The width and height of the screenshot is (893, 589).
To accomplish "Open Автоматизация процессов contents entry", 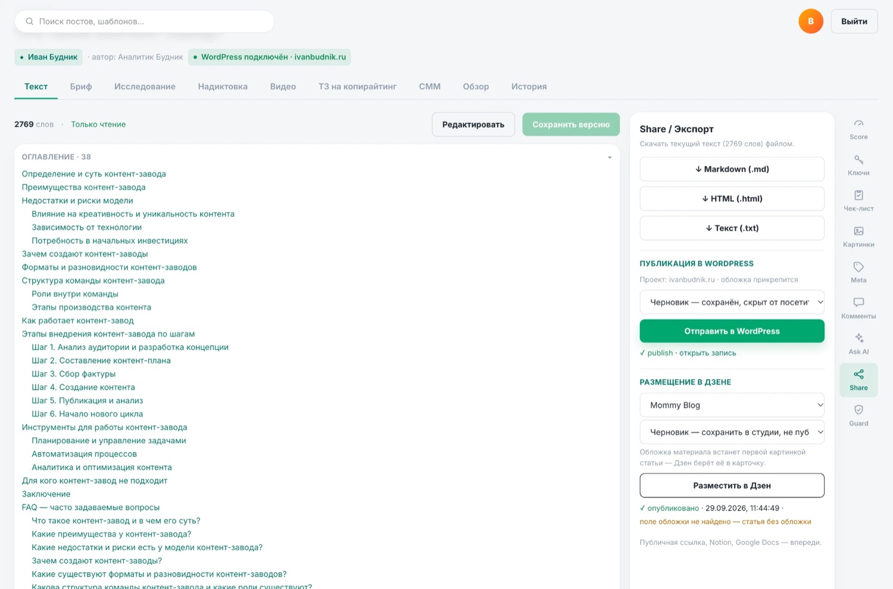I will [x=84, y=454].
